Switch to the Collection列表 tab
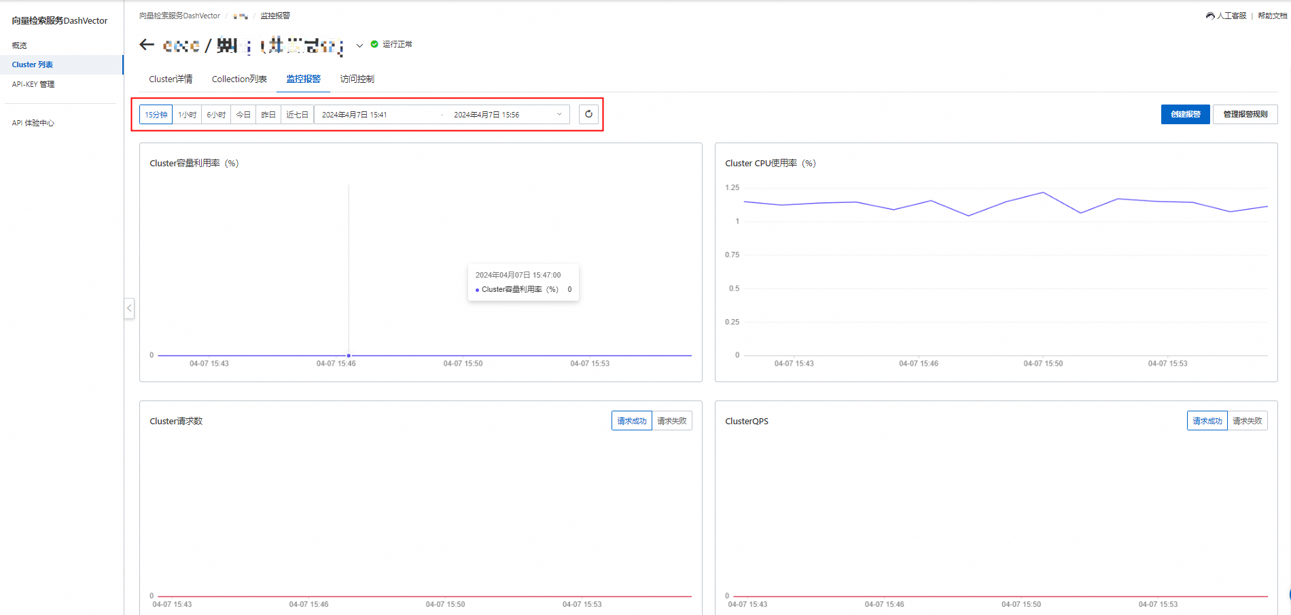Screen dimensions: 1291x615 pos(239,79)
